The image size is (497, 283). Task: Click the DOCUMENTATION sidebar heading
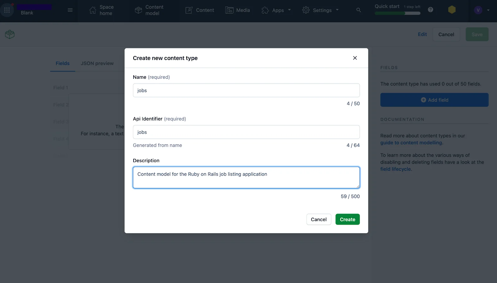(x=402, y=119)
